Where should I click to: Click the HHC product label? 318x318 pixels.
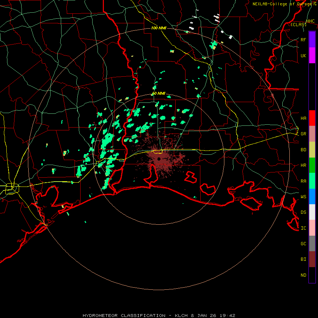[311, 21]
